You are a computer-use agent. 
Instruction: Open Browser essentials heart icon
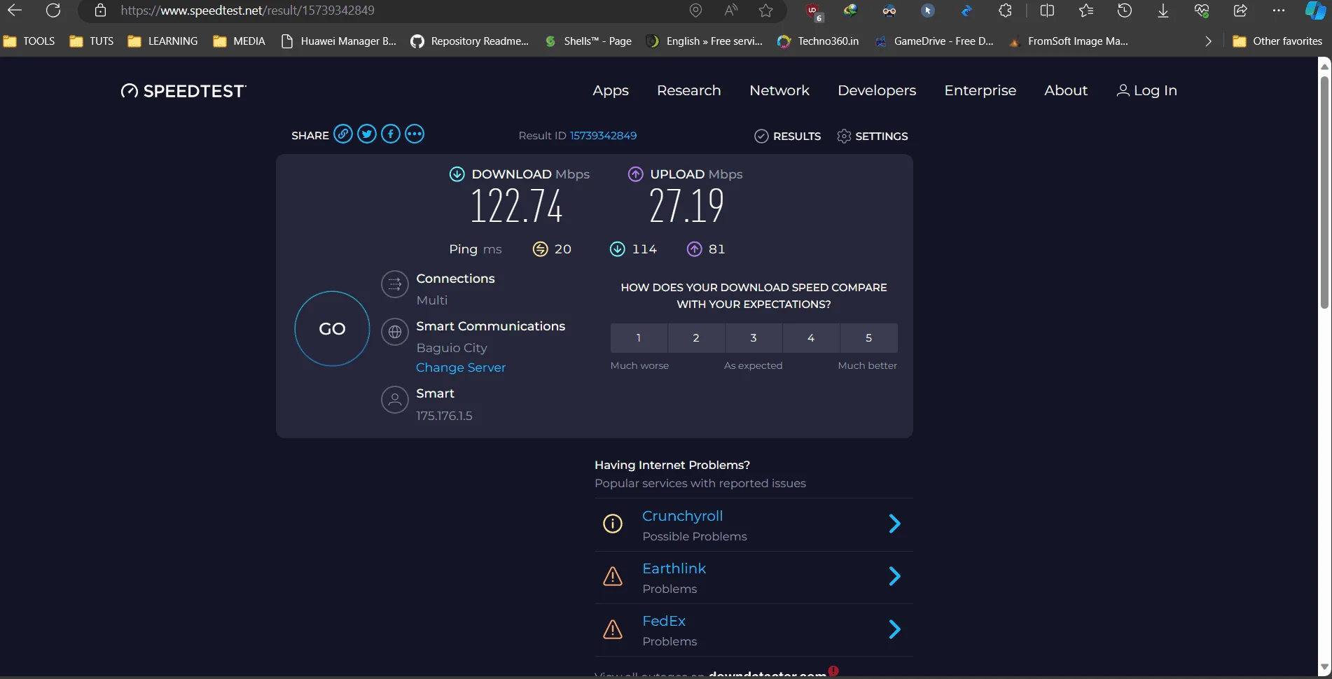point(1202,10)
